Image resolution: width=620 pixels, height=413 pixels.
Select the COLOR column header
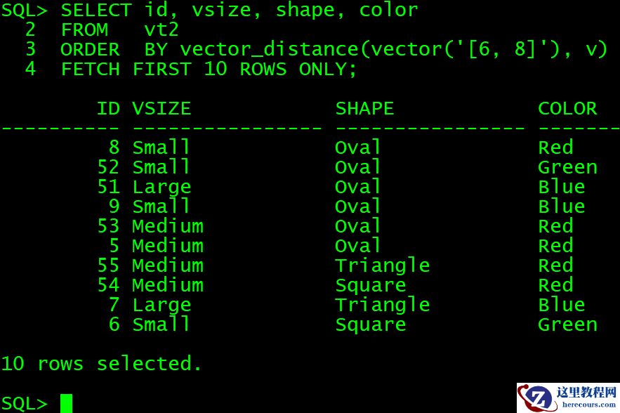click(x=567, y=109)
